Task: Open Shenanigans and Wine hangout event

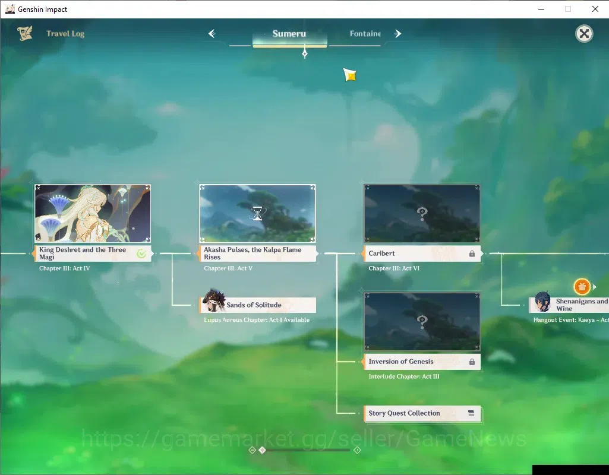Action: [x=569, y=305]
